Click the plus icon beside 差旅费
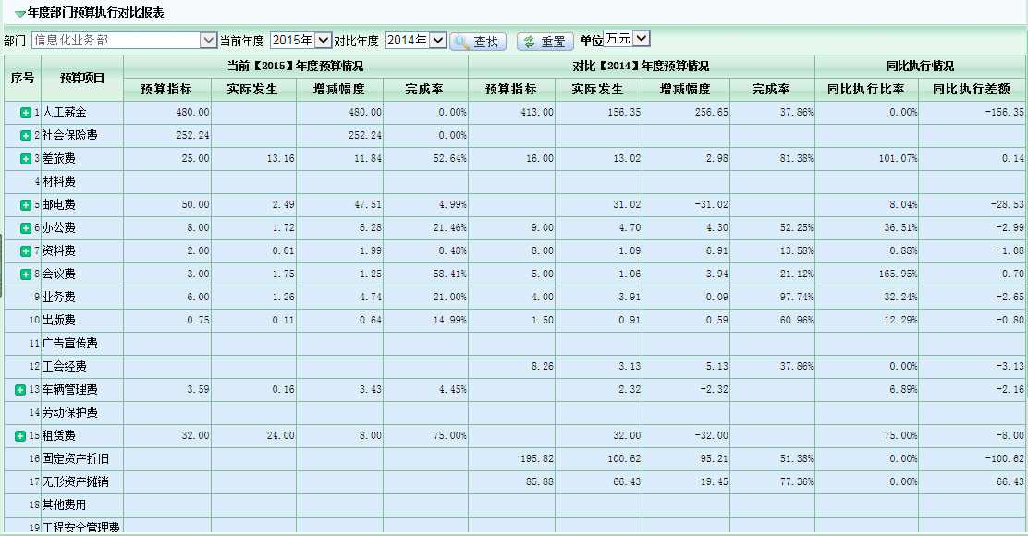Image resolution: width=1028 pixels, height=536 pixels. click(x=26, y=159)
